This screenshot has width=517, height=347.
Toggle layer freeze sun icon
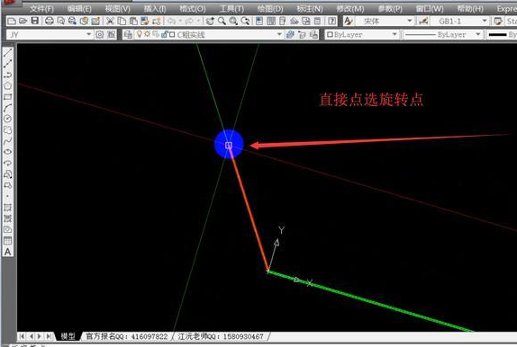147,34
